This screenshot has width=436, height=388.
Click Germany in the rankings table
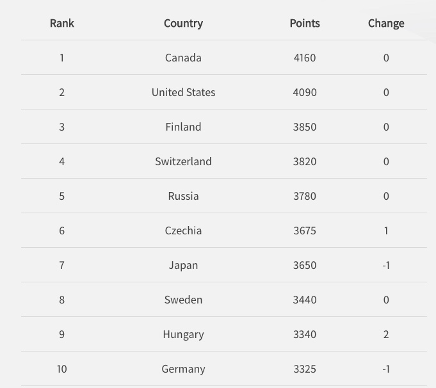(x=183, y=369)
